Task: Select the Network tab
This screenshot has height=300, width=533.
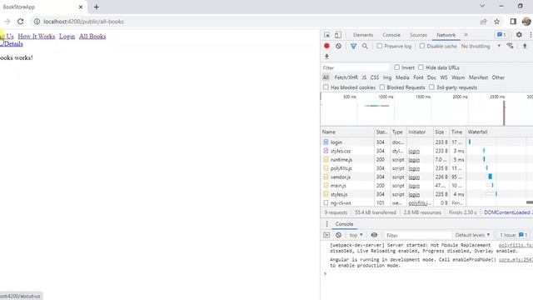Action: point(446,35)
